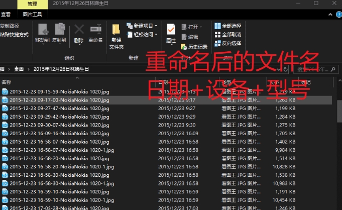This screenshot has width=342, height=210.
Task: Go to Desktop (桌面) in the breadcrumb
Action: coord(19,69)
